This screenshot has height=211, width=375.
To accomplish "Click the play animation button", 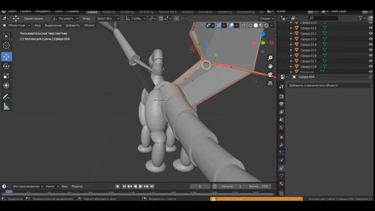I will pyautogui.click(x=141, y=186).
